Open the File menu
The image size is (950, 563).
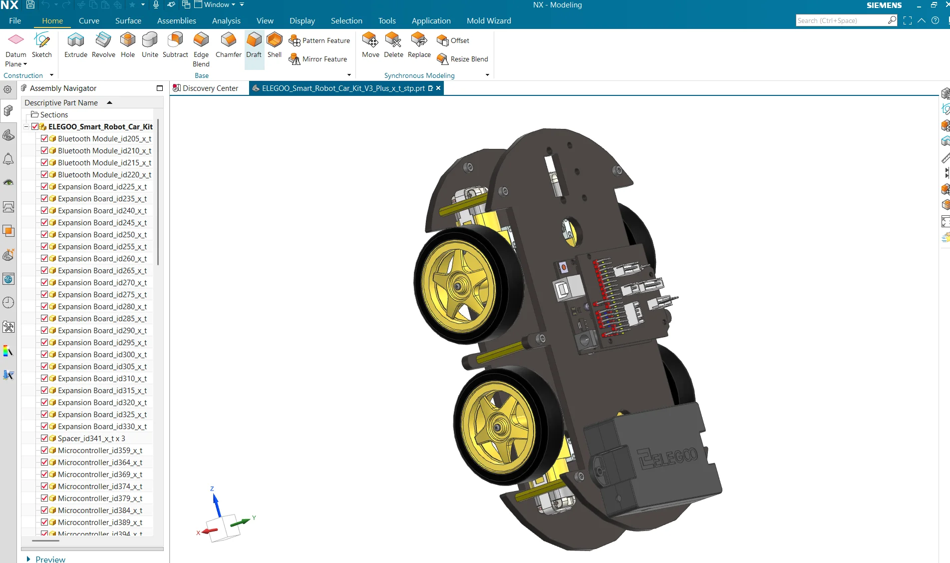tap(15, 20)
